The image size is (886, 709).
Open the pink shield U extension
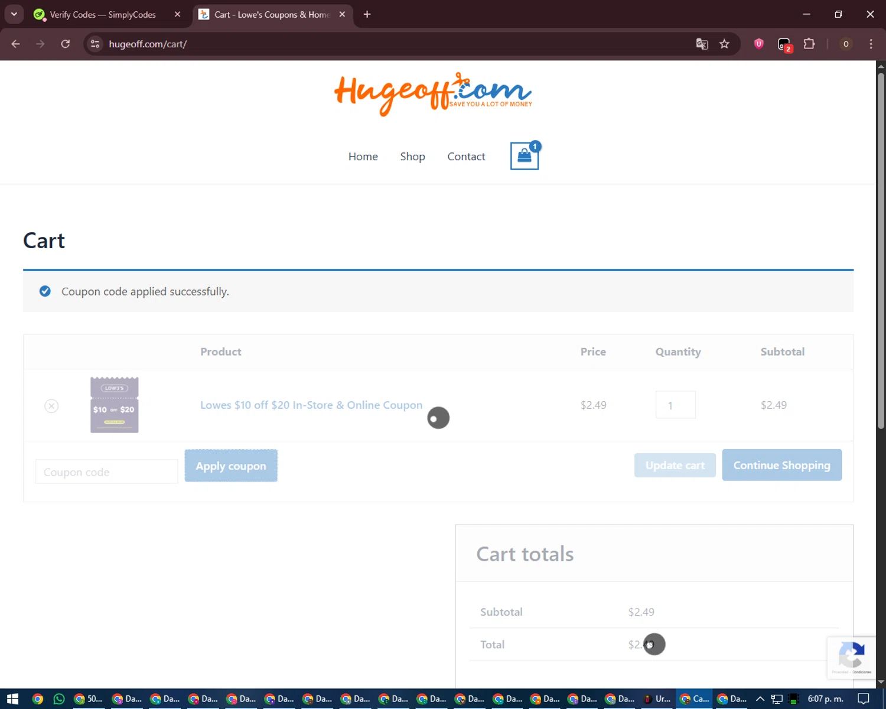(759, 44)
